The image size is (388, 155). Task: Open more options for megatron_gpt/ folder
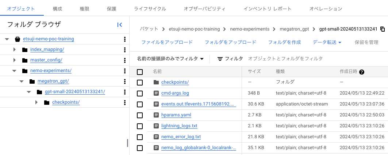pos(125,81)
